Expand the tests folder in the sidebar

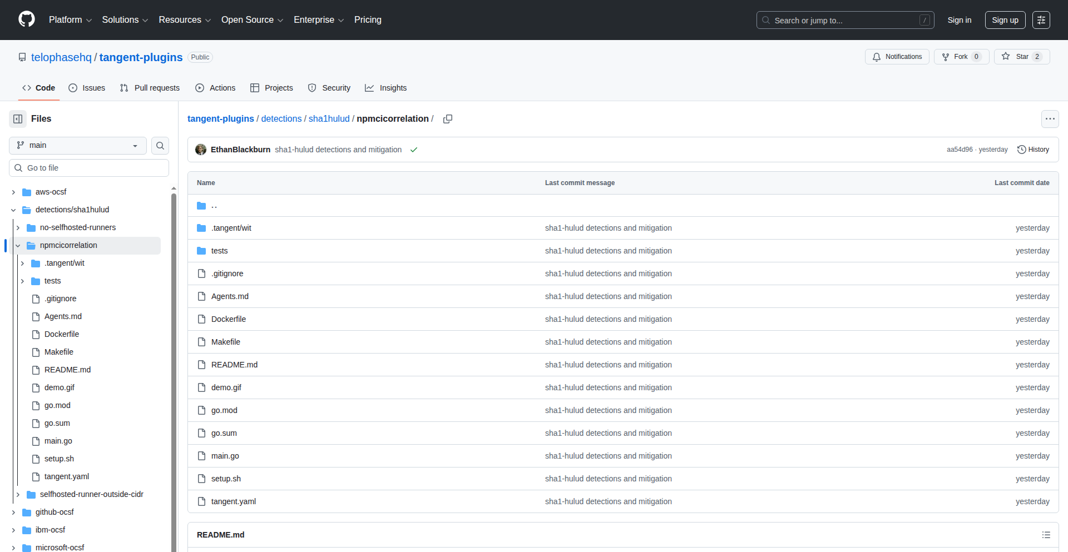(22, 281)
